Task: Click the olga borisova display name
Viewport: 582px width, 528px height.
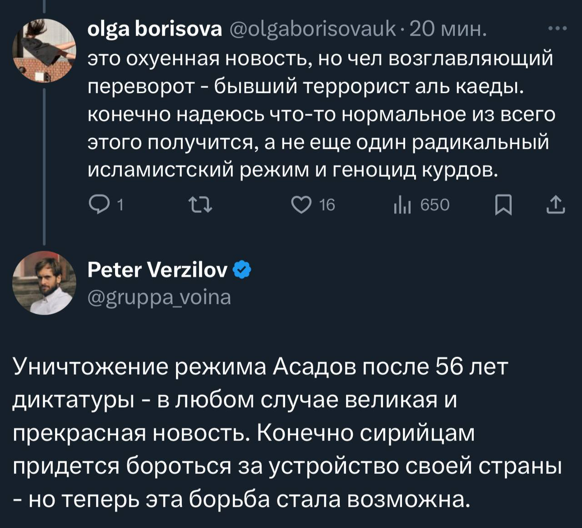Action: pyautogui.click(x=155, y=29)
